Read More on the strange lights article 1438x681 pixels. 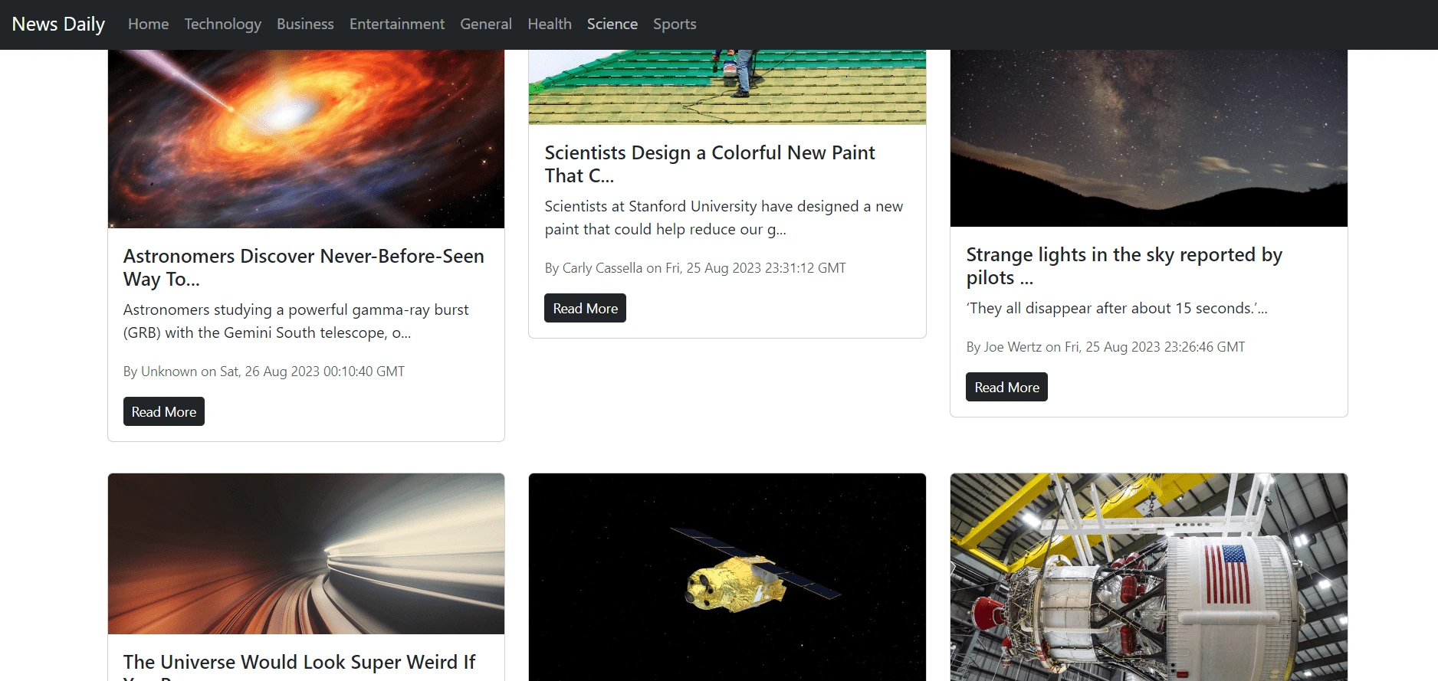tap(1006, 387)
